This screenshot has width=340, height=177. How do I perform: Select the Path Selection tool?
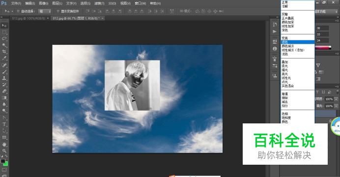click(4, 131)
